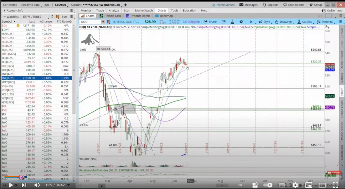Switch to the MarketWatch tab
Viewport: 345px width, 189px height.
coord(144,10)
